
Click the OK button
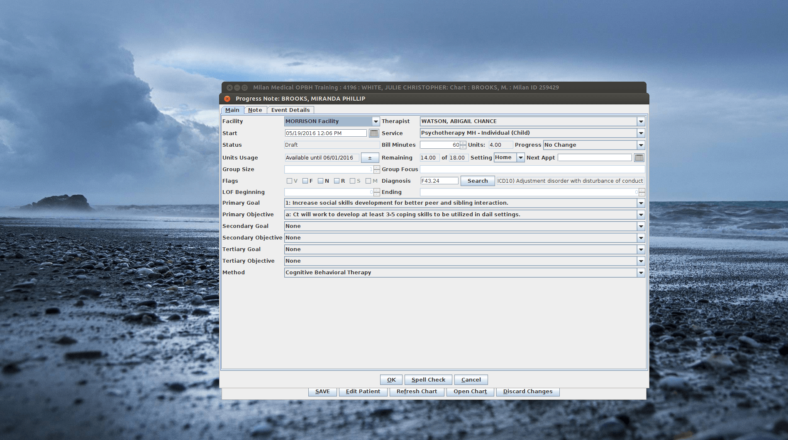(x=391, y=380)
